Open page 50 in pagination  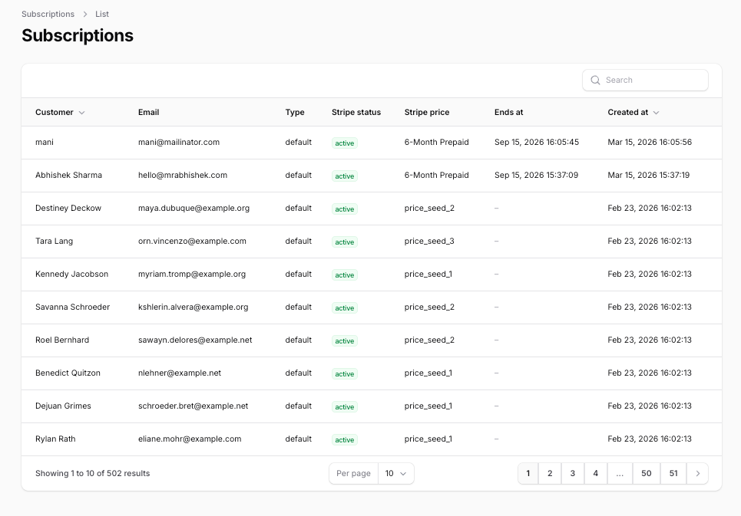click(x=647, y=473)
